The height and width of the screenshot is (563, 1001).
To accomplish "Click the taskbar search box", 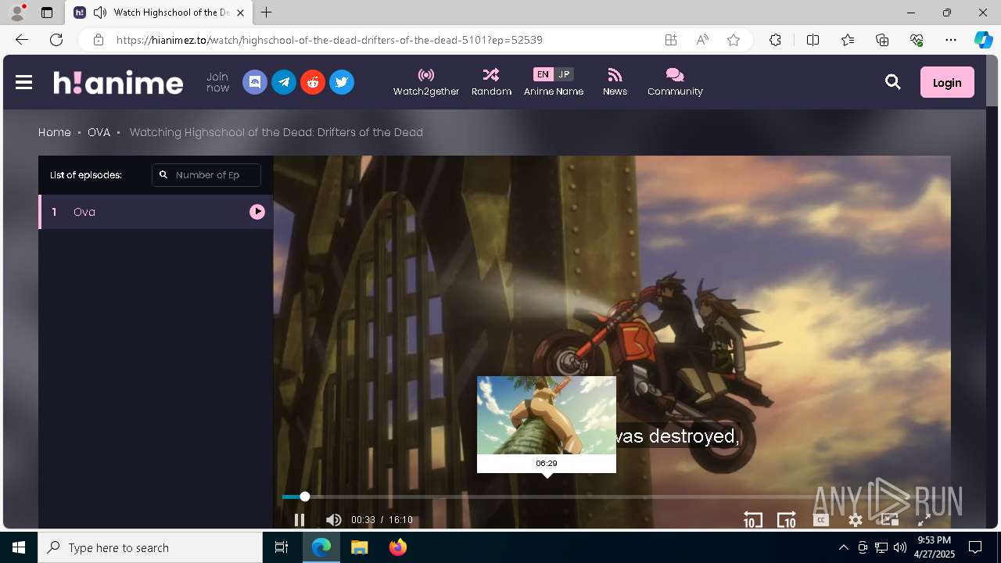I will [150, 547].
